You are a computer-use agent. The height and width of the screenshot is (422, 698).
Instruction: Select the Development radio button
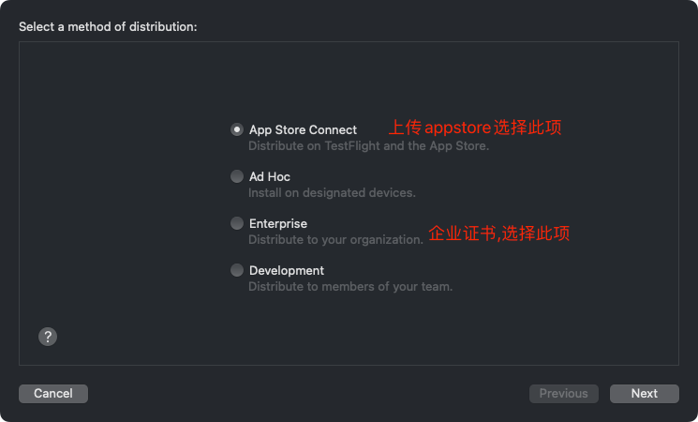[237, 270]
